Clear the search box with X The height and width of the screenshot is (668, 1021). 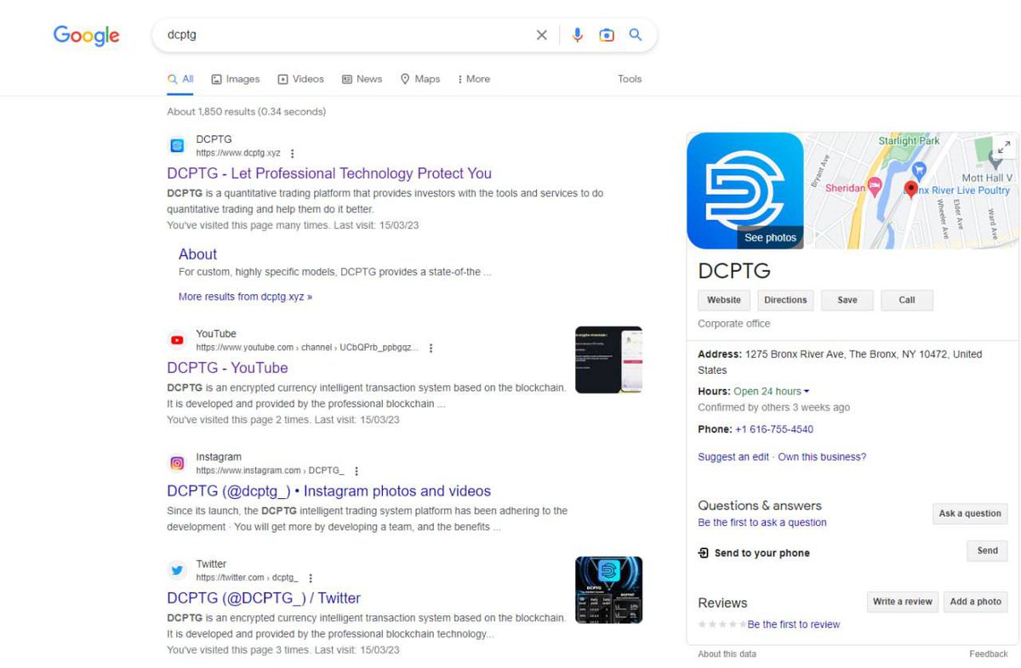pyautogui.click(x=541, y=35)
